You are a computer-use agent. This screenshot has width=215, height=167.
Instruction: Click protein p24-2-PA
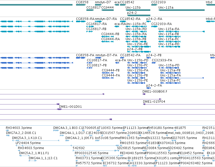tap(154, 86)
